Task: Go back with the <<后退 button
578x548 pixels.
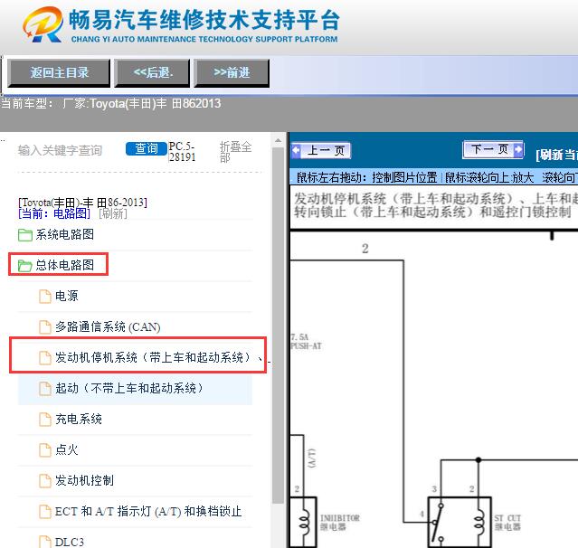Action: (x=152, y=73)
